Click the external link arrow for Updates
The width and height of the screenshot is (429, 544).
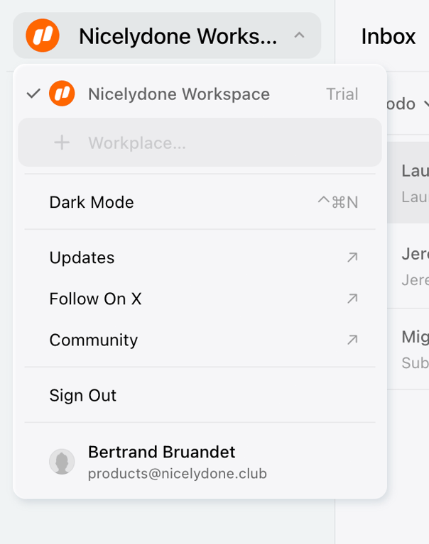coord(352,257)
